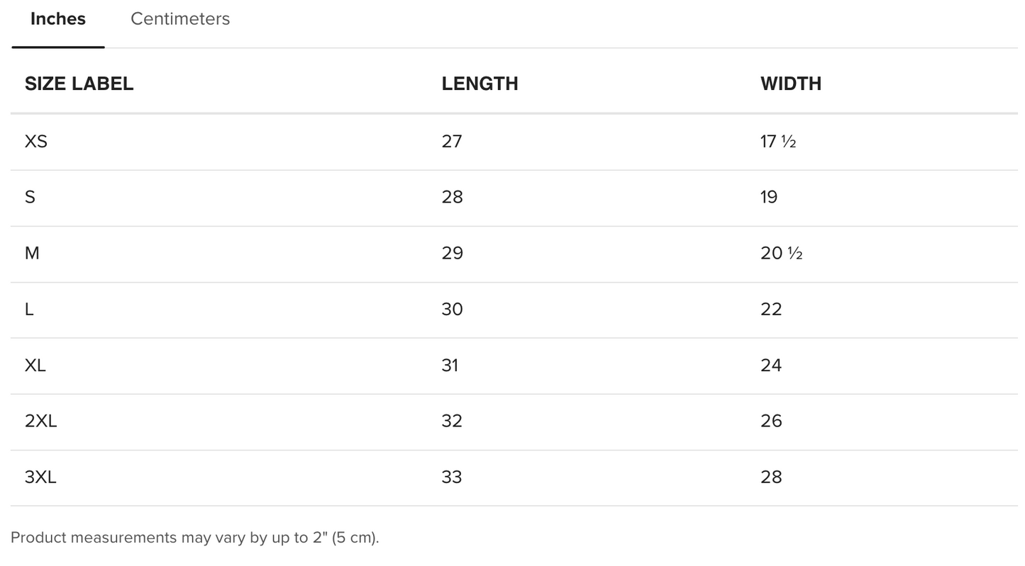The width and height of the screenshot is (1025, 566).
Task: Select length value 27 in XS row
Action: [452, 142]
